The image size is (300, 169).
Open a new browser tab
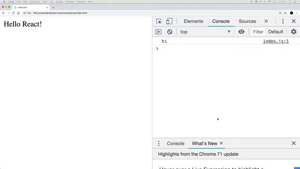tap(53, 8)
